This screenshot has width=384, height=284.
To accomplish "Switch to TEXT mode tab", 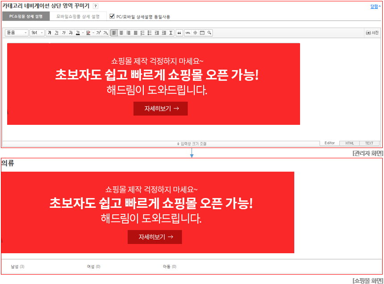I will point(369,144).
